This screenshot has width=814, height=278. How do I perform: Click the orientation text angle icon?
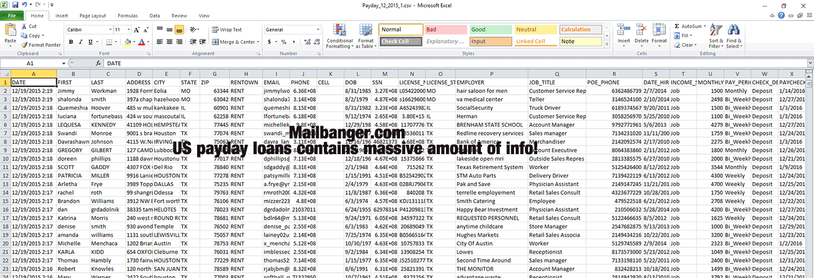pyautogui.click(x=194, y=30)
